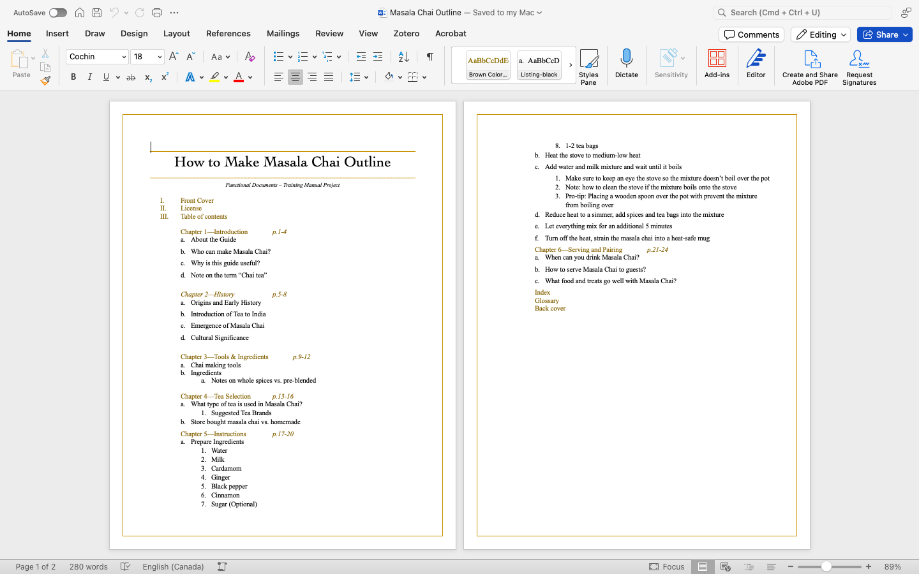Click the Search field in title bar
Screen dimensions: 919x574
click(x=802, y=13)
